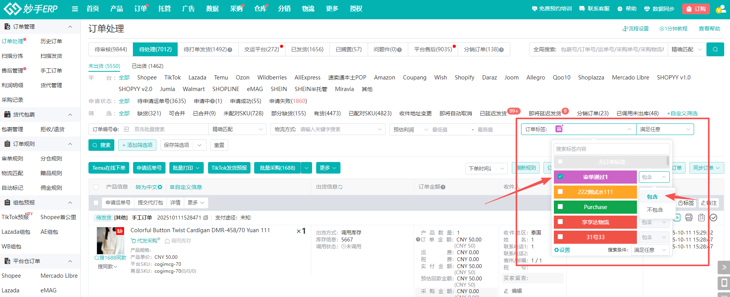Viewport: 730px width, 297px height.
Task: Click the circled checkmark icon in order row
Action: pos(714,218)
